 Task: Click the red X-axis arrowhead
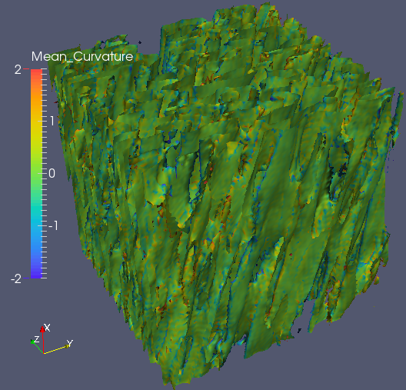point(42,329)
